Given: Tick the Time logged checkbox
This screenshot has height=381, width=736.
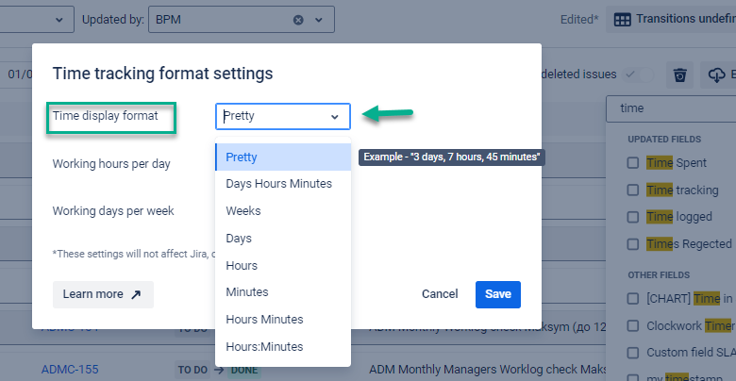Looking at the screenshot, I should pyautogui.click(x=633, y=217).
